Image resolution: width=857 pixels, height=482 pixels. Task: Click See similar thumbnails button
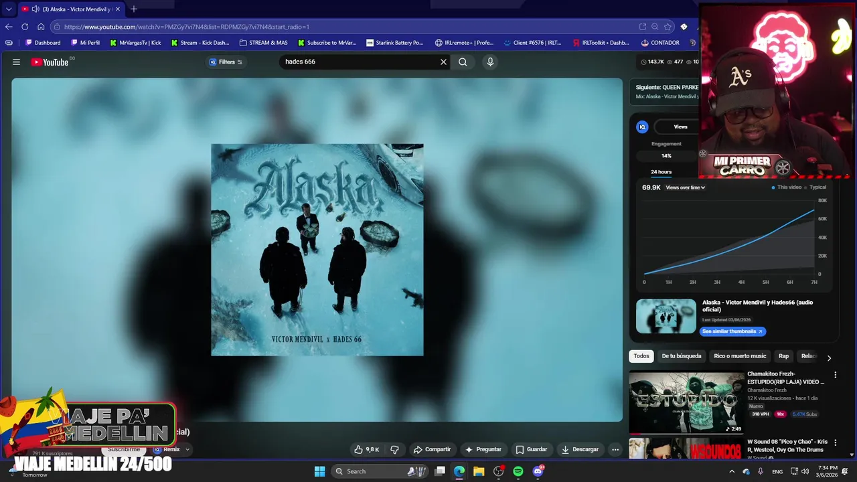[732, 331]
